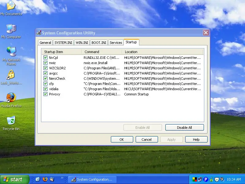The image size is (245, 184).
Task: Toggle the cfp startup checkbox
Action: tap(45, 83)
